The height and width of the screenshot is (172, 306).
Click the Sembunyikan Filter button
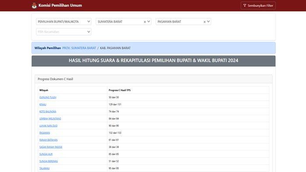[x=258, y=6]
